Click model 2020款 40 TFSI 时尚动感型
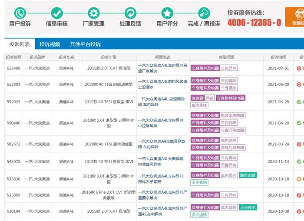Screen dimensions: 304x221 click(109, 84)
